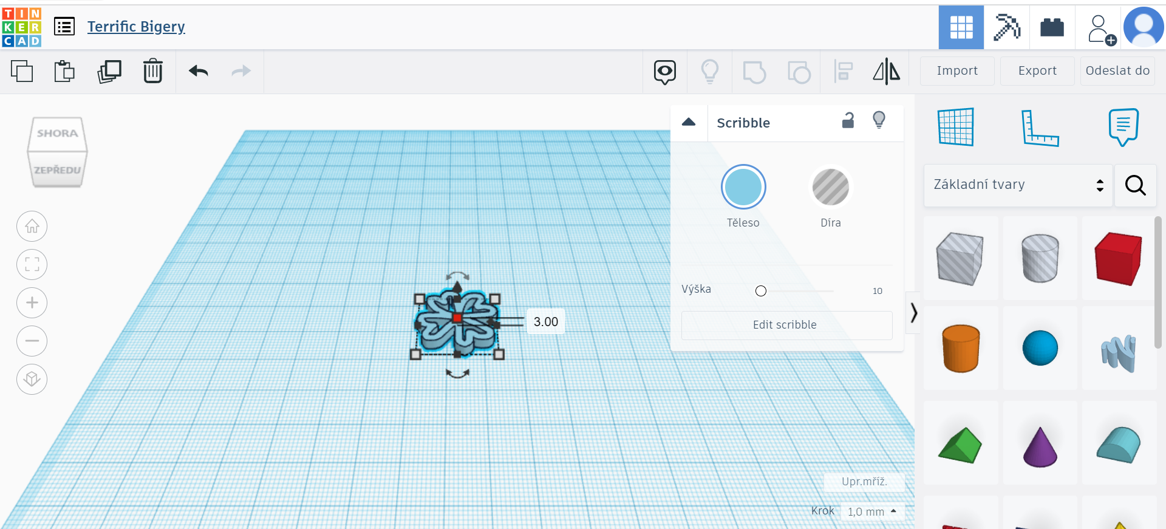This screenshot has height=529, width=1166.
Task: Click the Copy icon
Action: pos(22,71)
